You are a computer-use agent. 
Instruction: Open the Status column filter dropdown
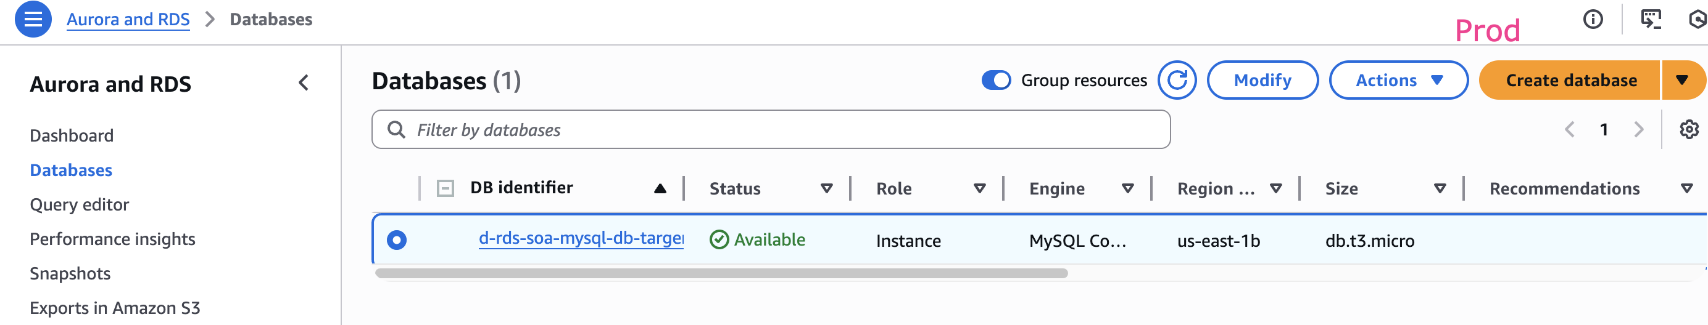click(x=826, y=188)
